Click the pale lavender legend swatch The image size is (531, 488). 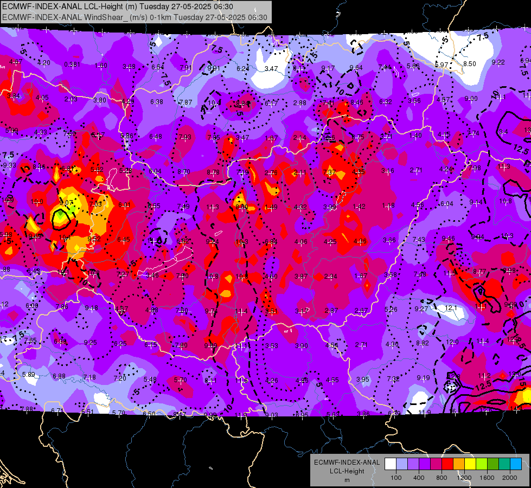click(402, 464)
